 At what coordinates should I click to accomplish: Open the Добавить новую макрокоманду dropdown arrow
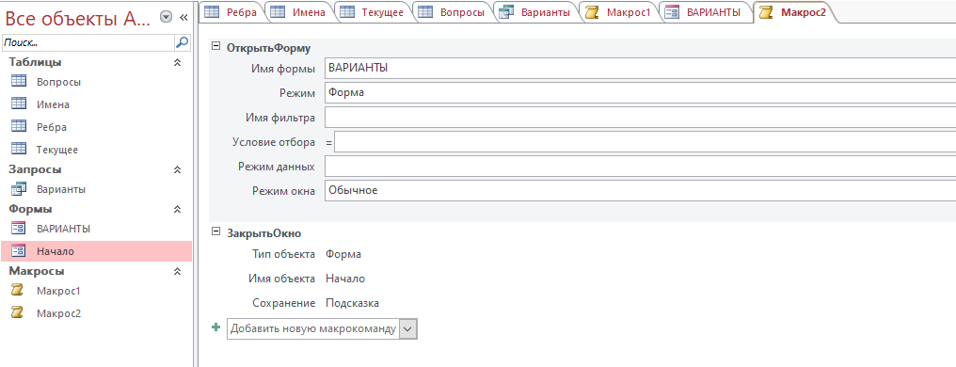[407, 329]
